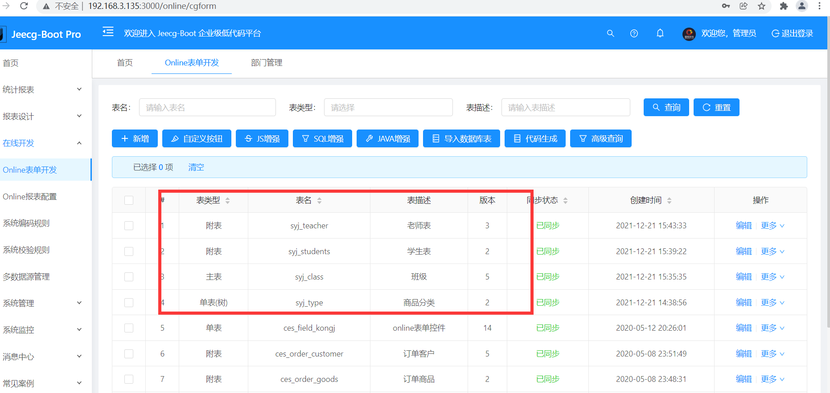Click 清空 link to clear selection
This screenshot has height=393, width=830.
(196, 167)
